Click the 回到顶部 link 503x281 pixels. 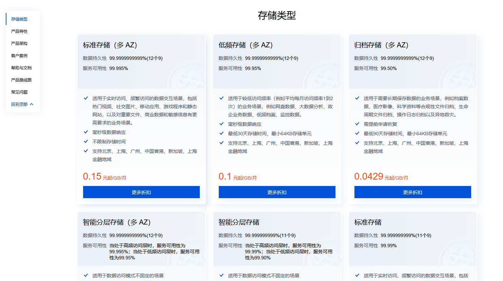(19, 104)
